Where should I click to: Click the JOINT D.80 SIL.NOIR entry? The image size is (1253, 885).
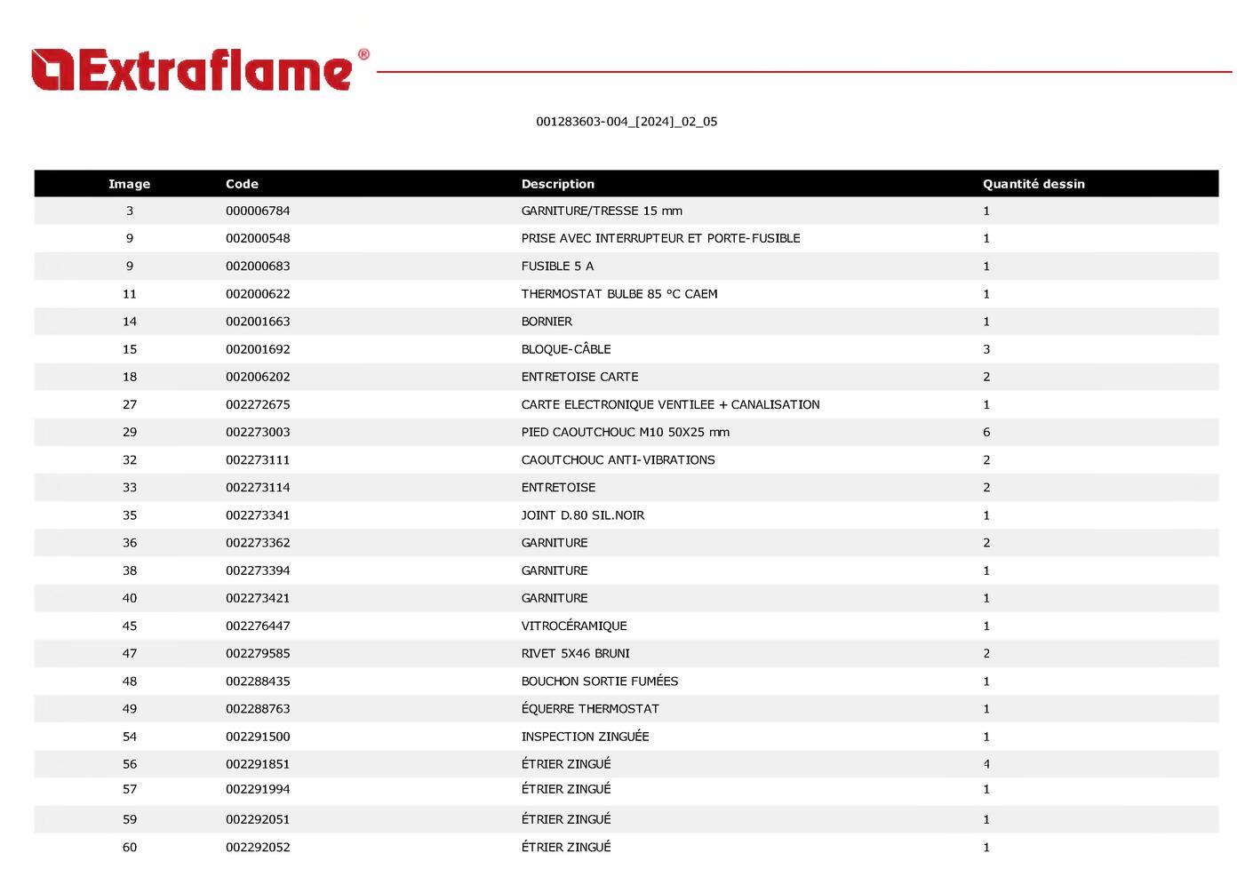[x=582, y=515]
